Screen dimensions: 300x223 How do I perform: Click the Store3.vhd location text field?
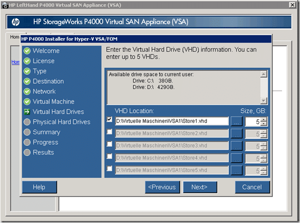click(172, 146)
